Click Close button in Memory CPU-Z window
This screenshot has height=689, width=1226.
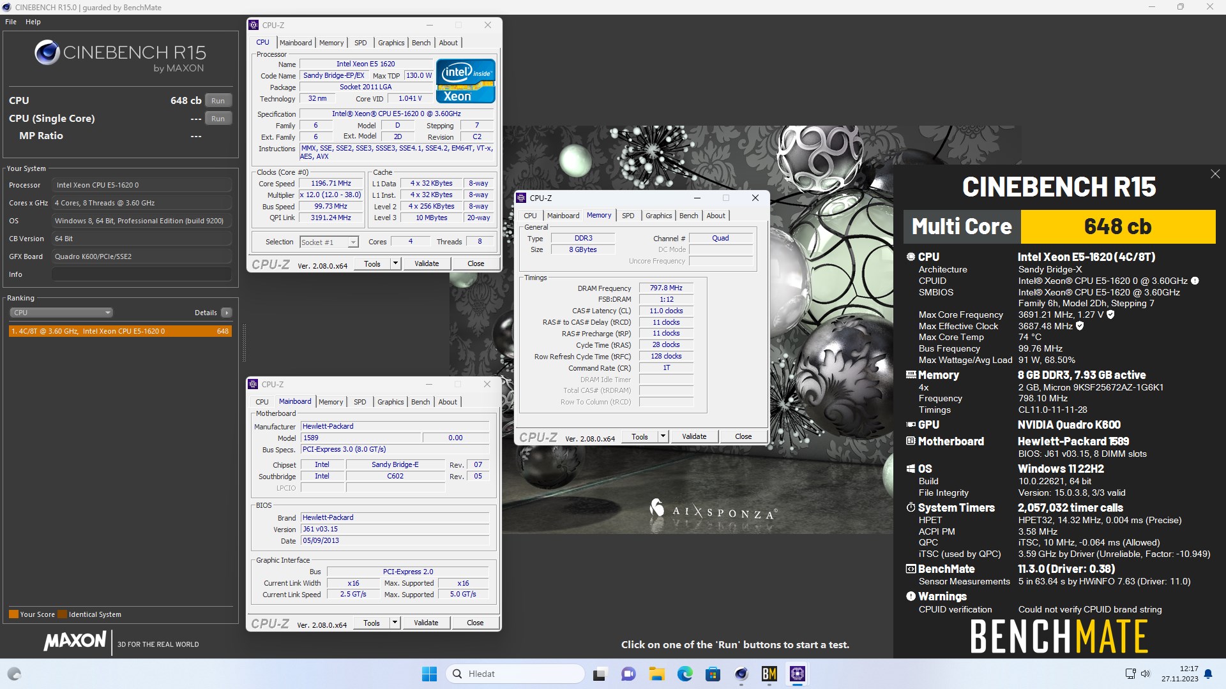(x=743, y=437)
